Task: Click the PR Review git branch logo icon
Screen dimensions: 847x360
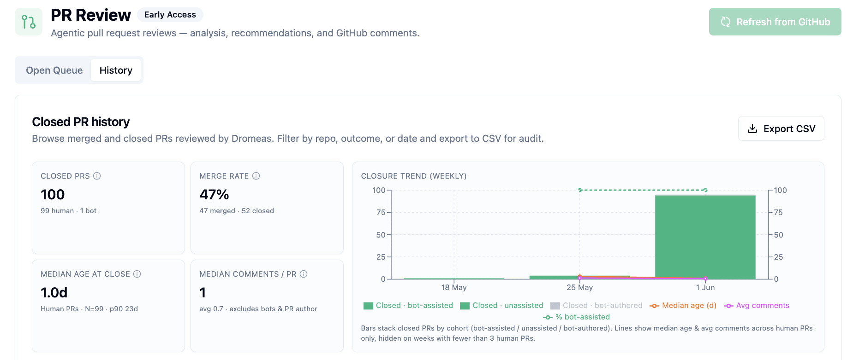Action: (x=29, y=22)
